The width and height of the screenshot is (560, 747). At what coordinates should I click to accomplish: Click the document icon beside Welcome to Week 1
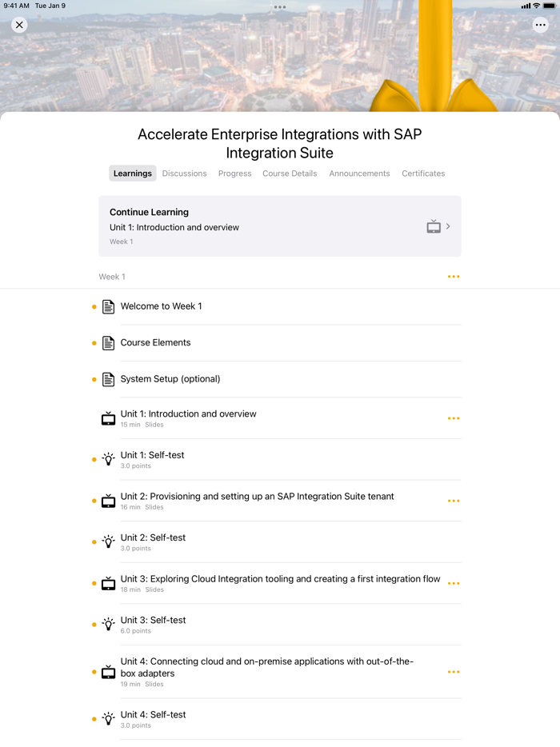[x=108, y=306]
